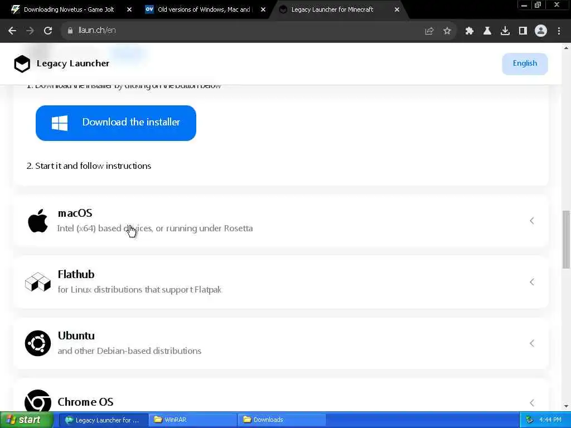Open the English language dropdown

point(525,64)
